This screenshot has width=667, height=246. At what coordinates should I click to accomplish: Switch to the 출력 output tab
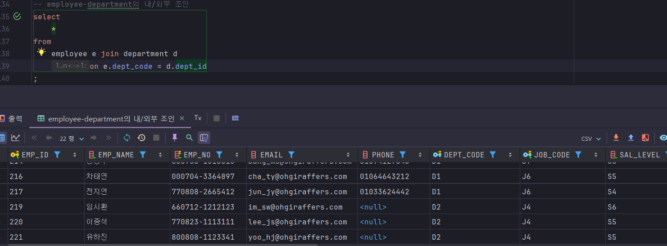pos(12,119)
